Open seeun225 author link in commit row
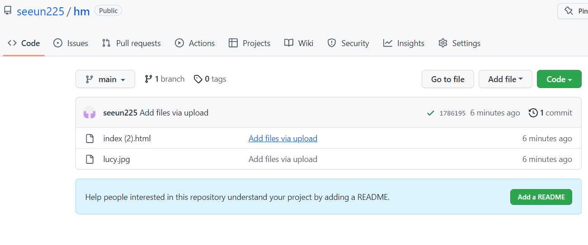This screenshot has height=245, width=588. (x=120, y=113)
